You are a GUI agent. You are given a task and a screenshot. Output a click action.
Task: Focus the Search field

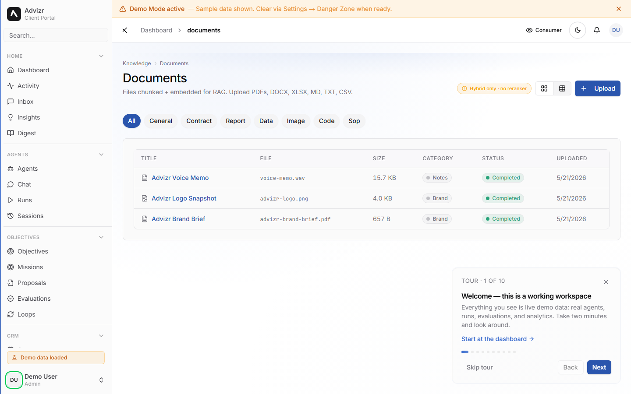tap(56, 35)
